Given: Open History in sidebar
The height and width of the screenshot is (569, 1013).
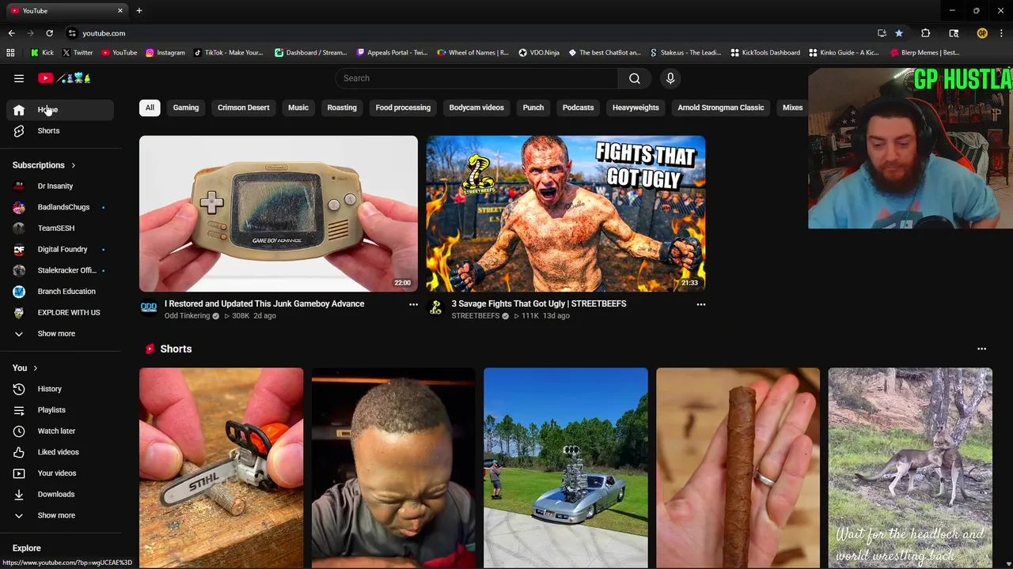Looking at the screenshot, I should tap(60, 389).
